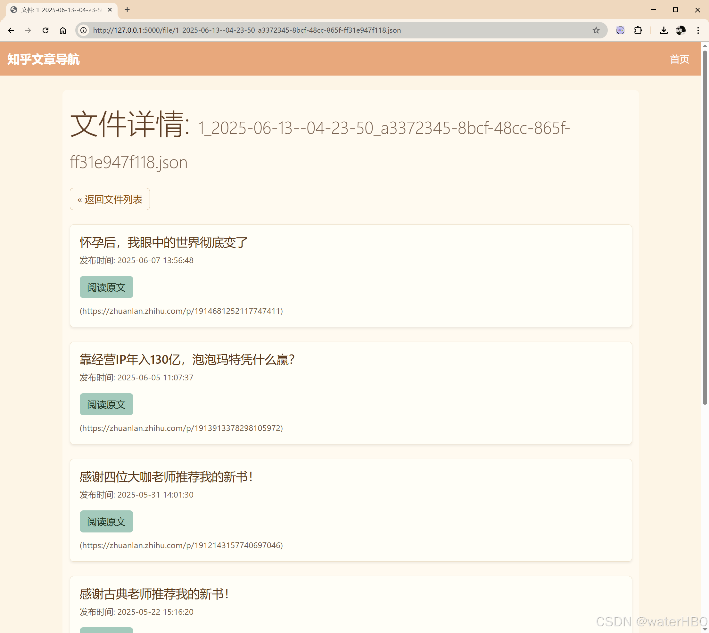This screenshot has height=633, width=709.
Task: Open the browser three-dot menu
Action: click(x=698, y=30)
